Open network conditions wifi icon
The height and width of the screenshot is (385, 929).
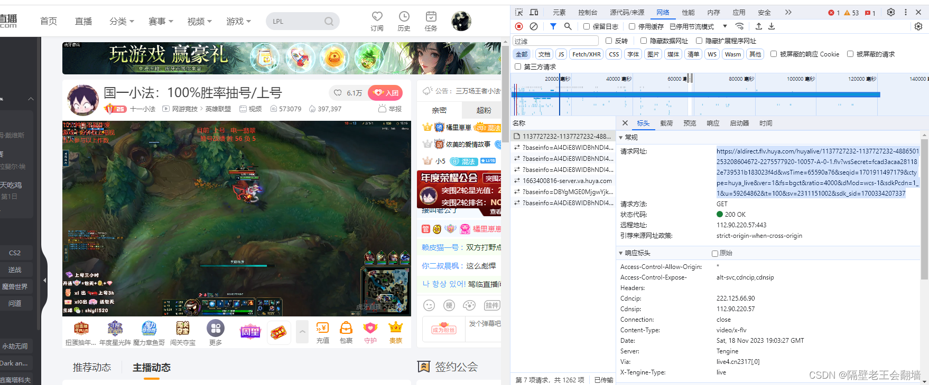click(x=739, y=26)
